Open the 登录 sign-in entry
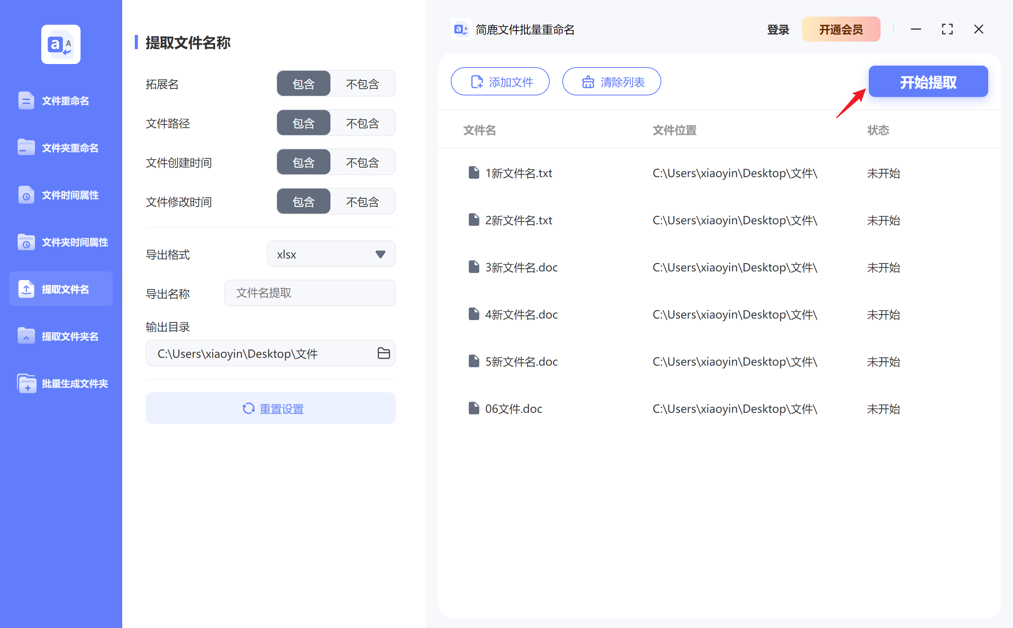This screenshot has width=1013, height=628. (x=777, y=29)
